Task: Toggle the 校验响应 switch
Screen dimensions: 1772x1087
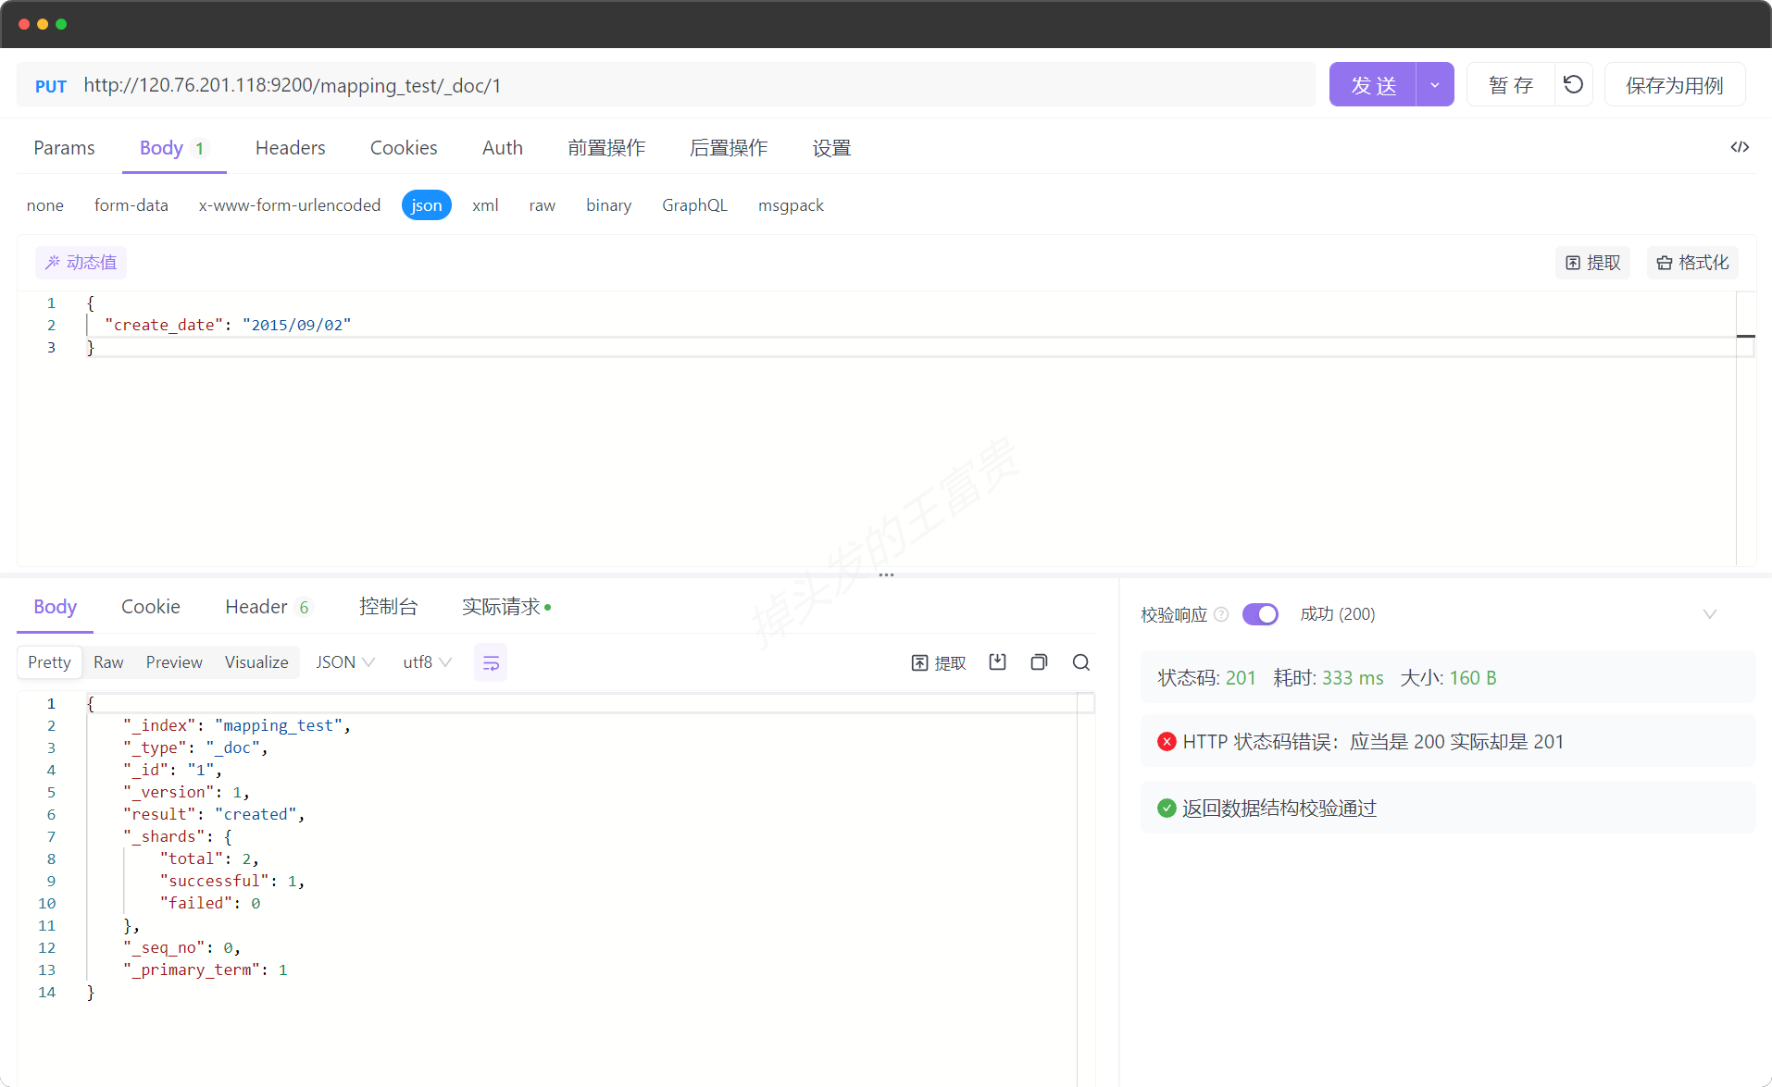Action: [x=1260, y=614]
